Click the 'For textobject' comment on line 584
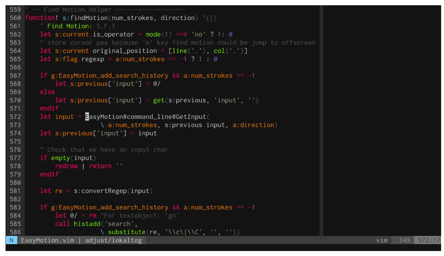Viewport: 444px width, 256px height. coord(140,216)
